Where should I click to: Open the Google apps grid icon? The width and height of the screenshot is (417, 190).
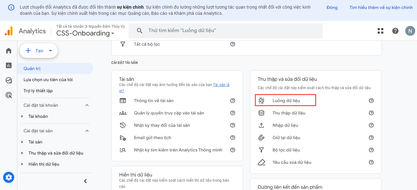coord(380,31)
